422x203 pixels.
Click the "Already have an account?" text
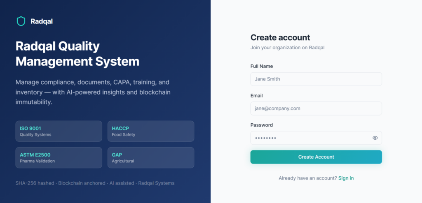pyautogui.click(x=307, y=178)
